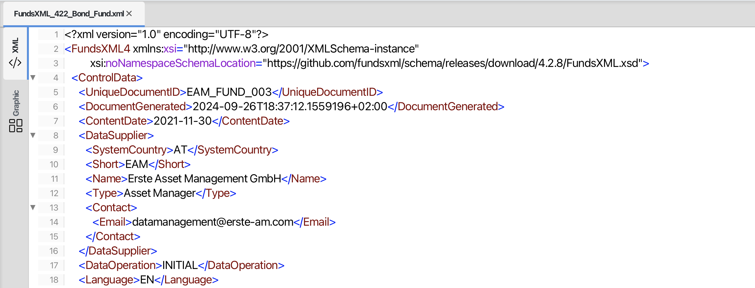Click the DataOperation value INITIAL
This screenshot has height=288, width=755.
[x=180, y=265]
